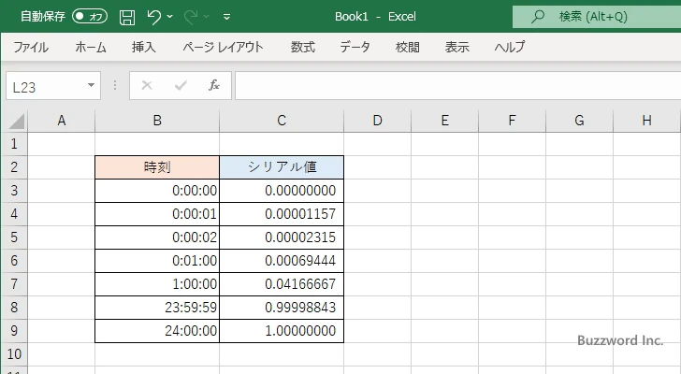Screen dimensions: 681x374
Task: Toggle the AutoSave switch
Action: click(90, 17)
